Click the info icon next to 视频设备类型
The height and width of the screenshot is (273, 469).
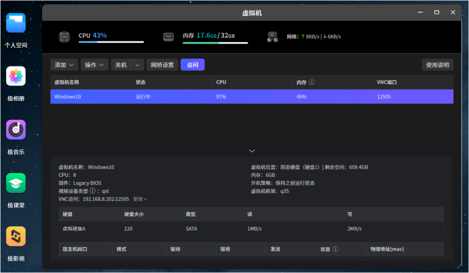pos(93,191)
